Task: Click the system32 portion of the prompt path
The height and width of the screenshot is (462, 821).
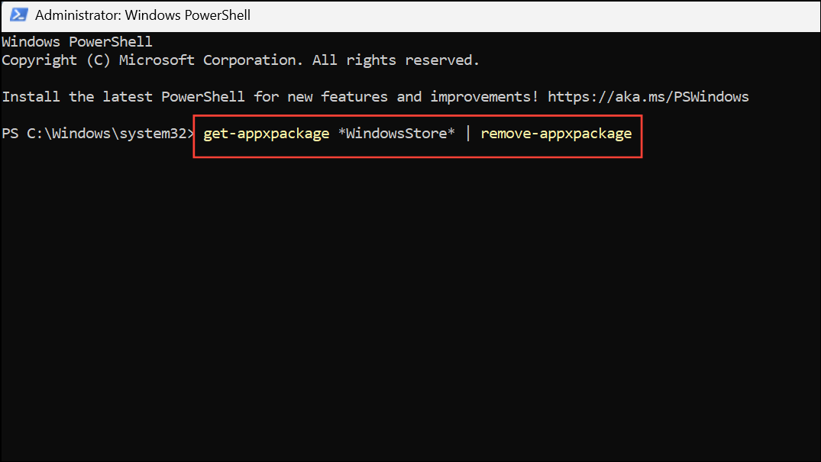Action: (153, 133)
